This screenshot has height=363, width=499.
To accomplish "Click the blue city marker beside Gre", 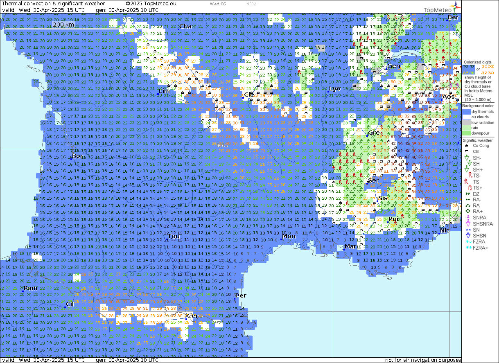I will point(367,135).
